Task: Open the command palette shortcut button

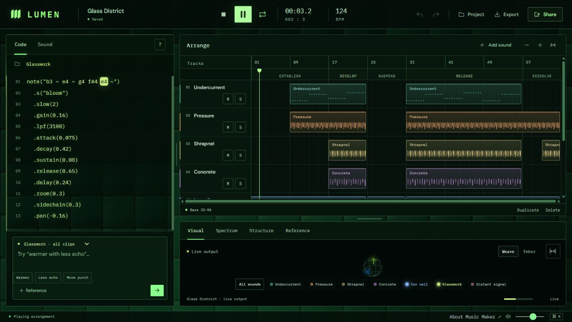Action: pos(556,317)
